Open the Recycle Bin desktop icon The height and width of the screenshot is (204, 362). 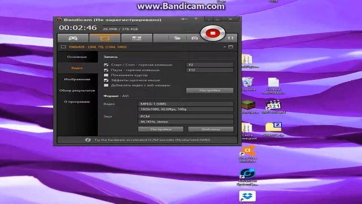[248, 84]
